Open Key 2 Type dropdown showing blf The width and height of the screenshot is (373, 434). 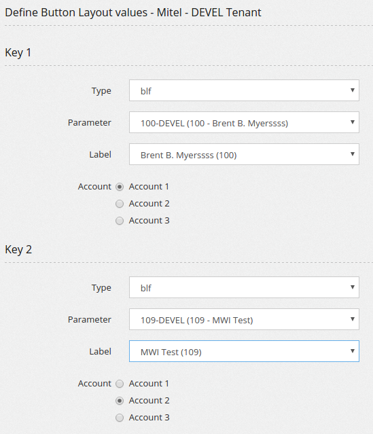click(x=244, y=287)
